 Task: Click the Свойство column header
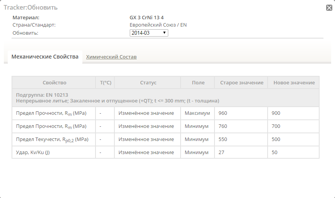coord(54,82)
